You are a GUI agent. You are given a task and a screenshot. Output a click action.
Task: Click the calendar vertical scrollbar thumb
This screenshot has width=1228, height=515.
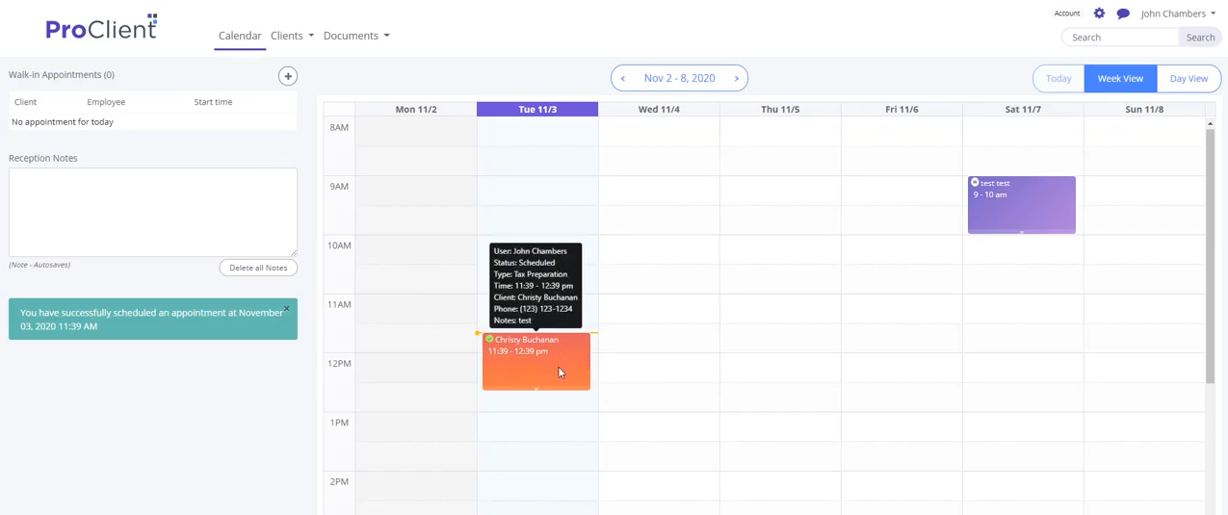(1210, 255)
